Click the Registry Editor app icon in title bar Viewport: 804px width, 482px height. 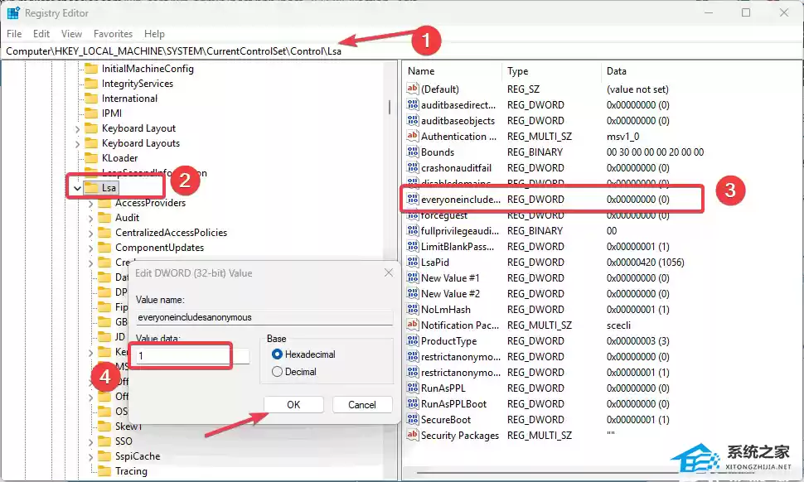[x=14, y=13]
